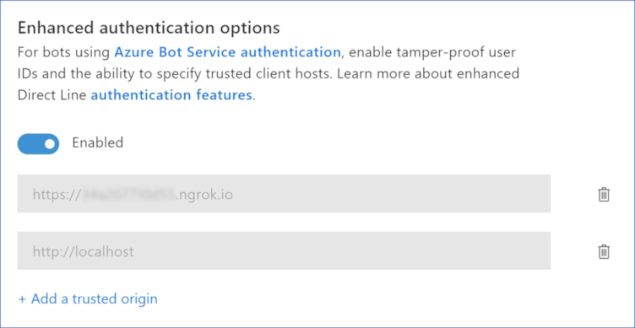Click the ngrok.io origin input field
The height and width of the screenshot is (328, 635).
(284, 194)
